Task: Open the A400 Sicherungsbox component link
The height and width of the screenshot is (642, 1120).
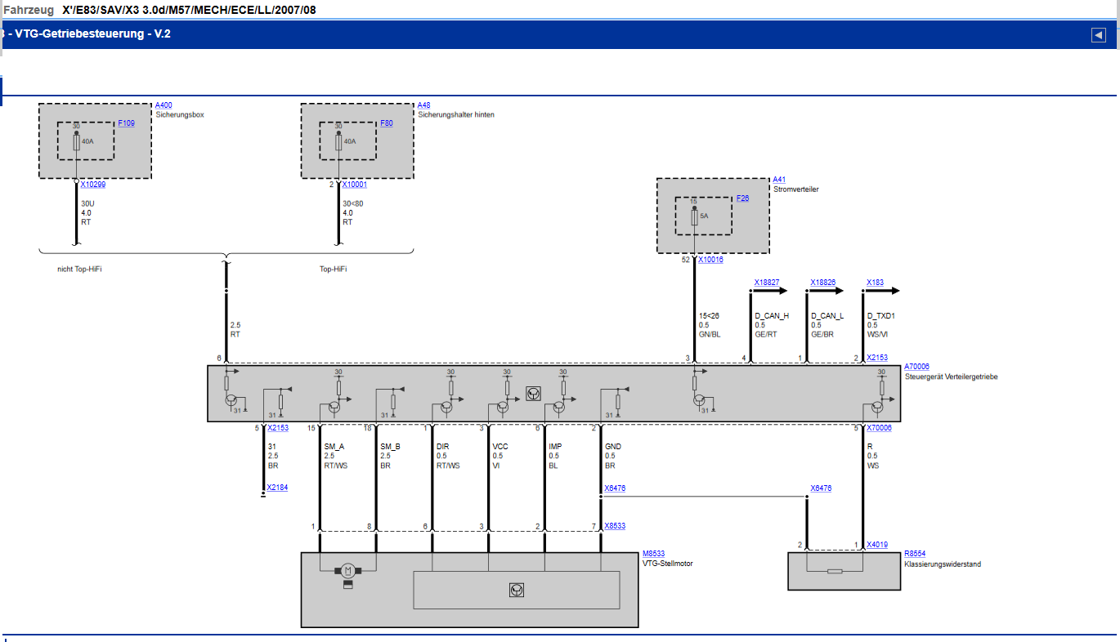Action: [164, 105]
